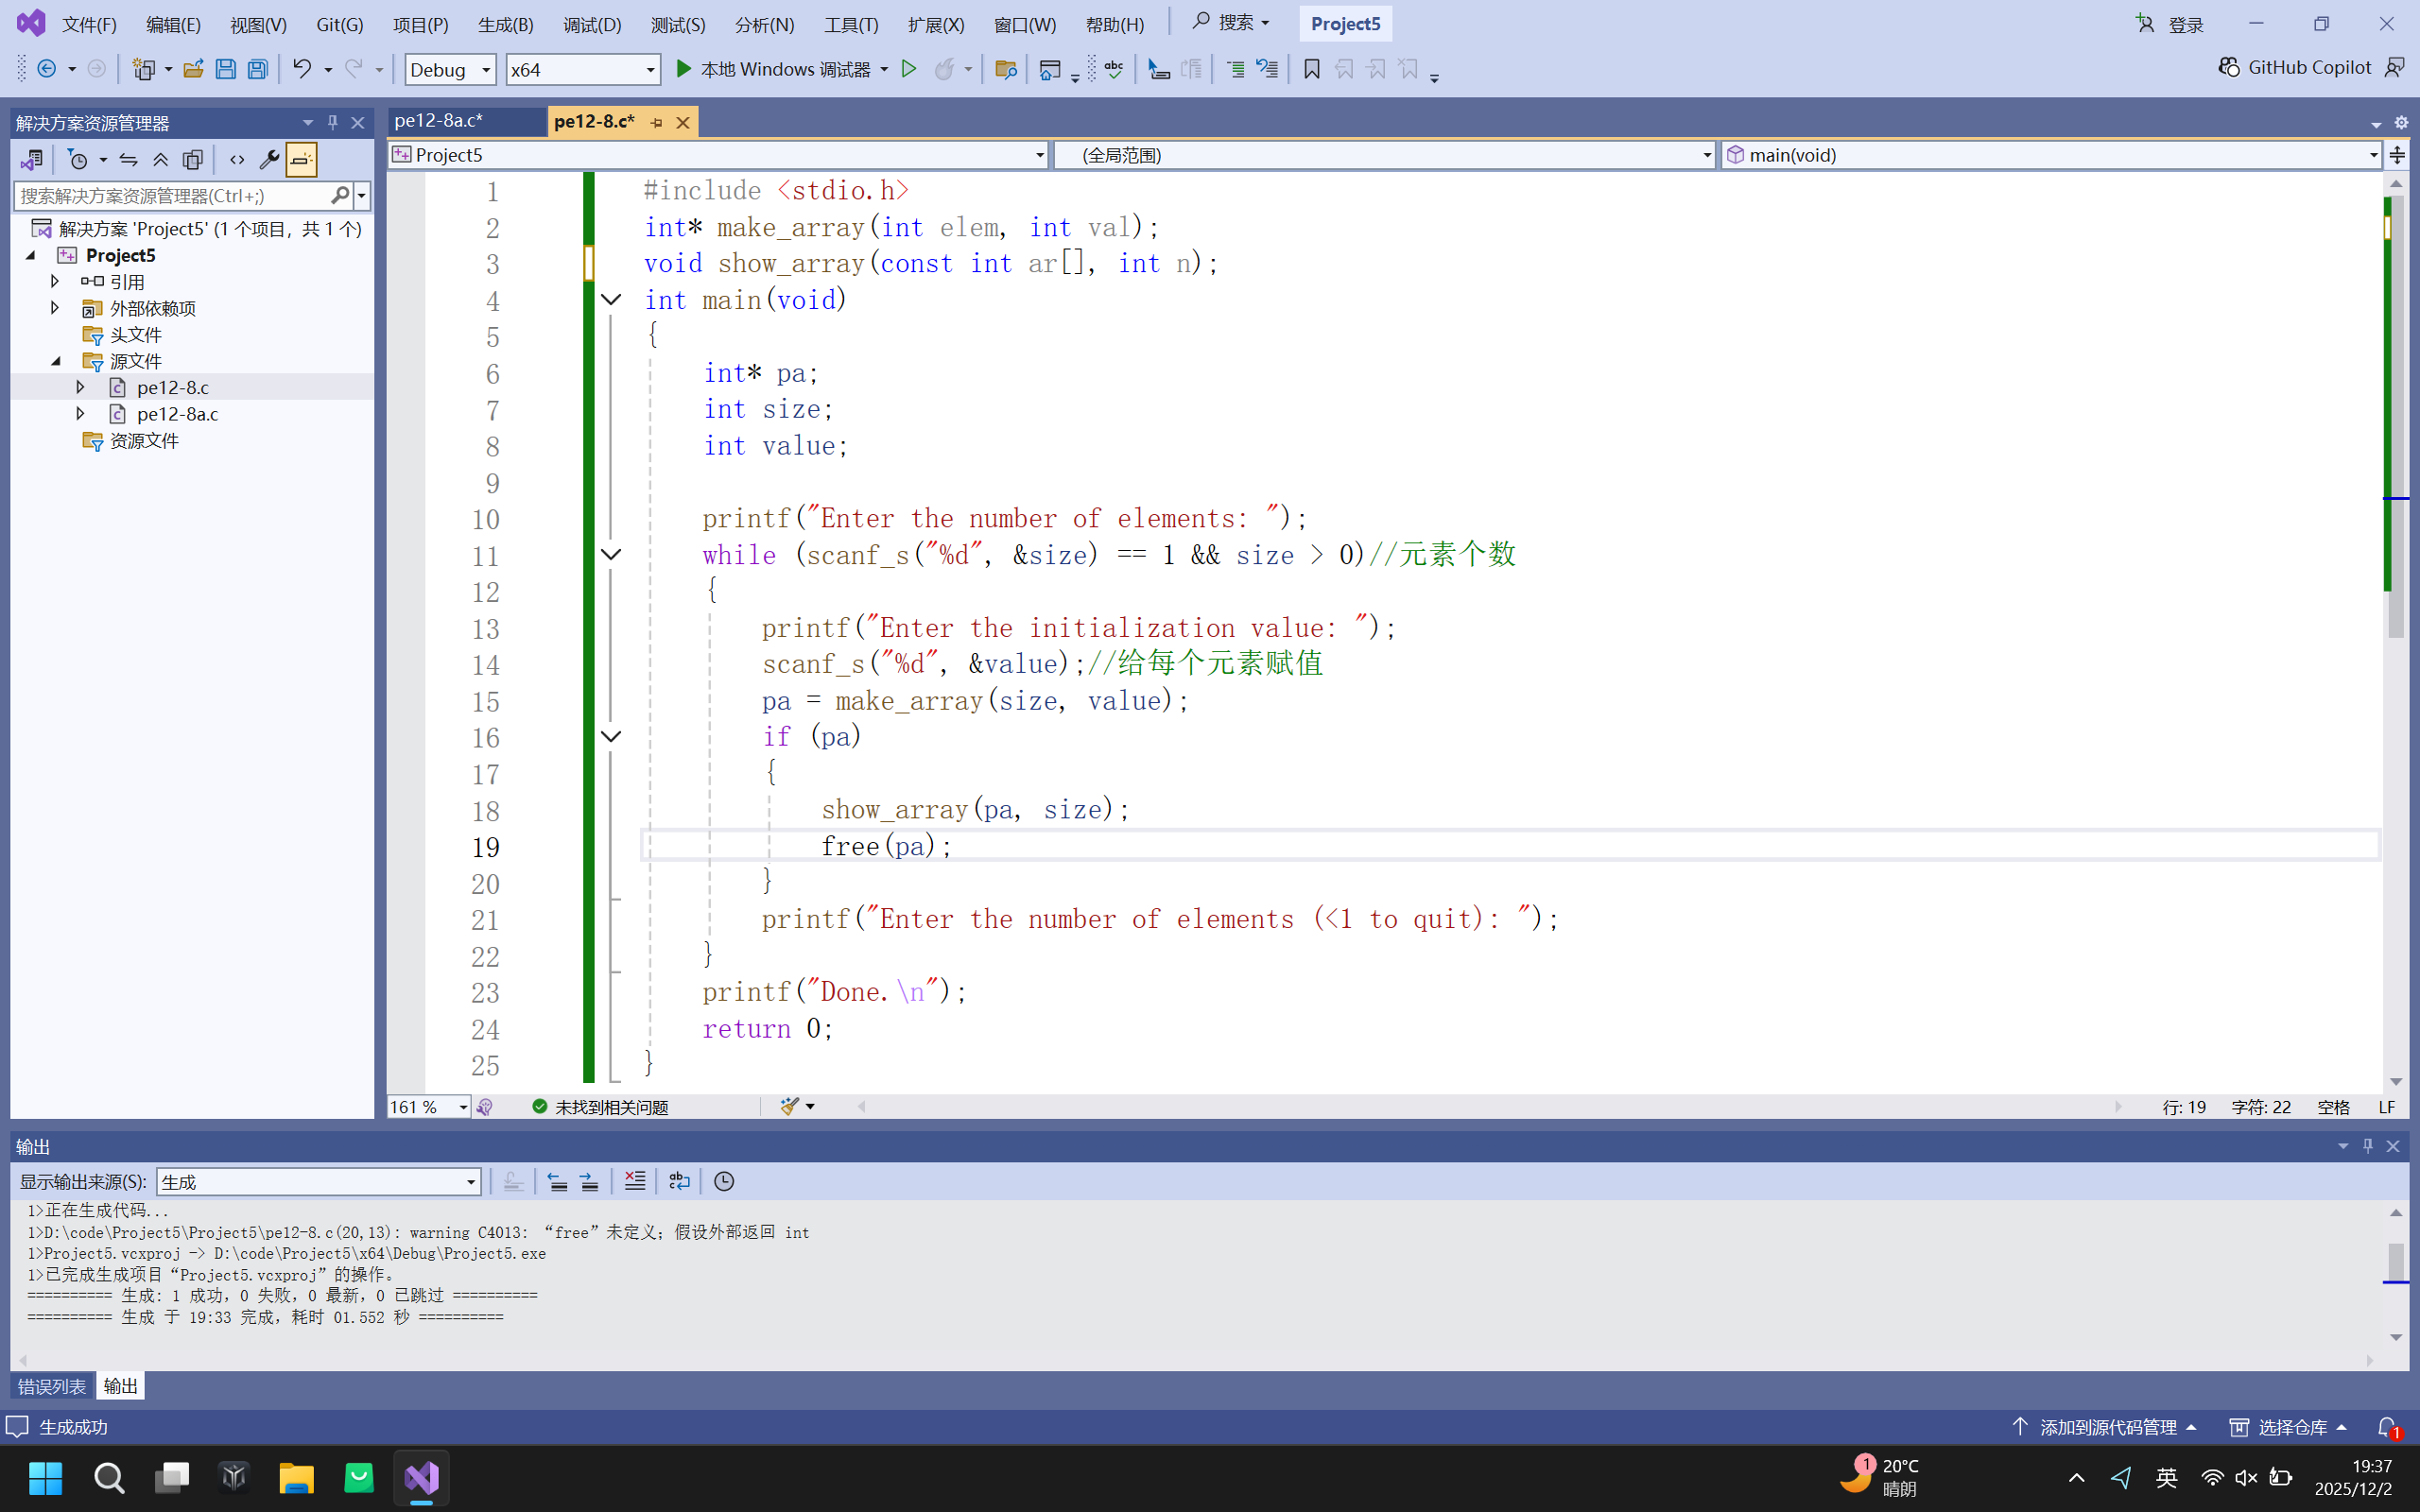This screenshot has width=2420, height=1512.
Task: Click the Undo arrow icon
Action: 301,68
